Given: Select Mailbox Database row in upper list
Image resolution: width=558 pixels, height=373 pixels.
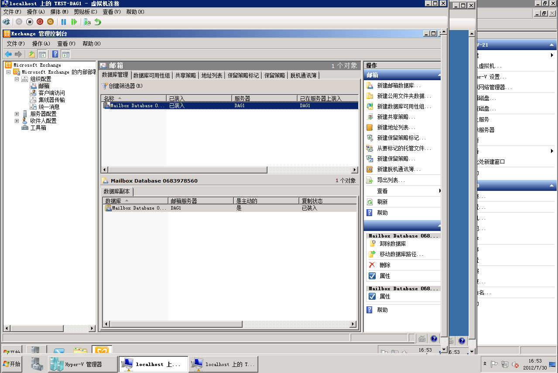Looking at the screenshot, I should coord(229,106).
